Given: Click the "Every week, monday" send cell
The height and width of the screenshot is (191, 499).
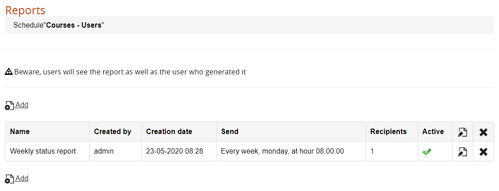Looking at the screenshot, I should click(282, 151).
